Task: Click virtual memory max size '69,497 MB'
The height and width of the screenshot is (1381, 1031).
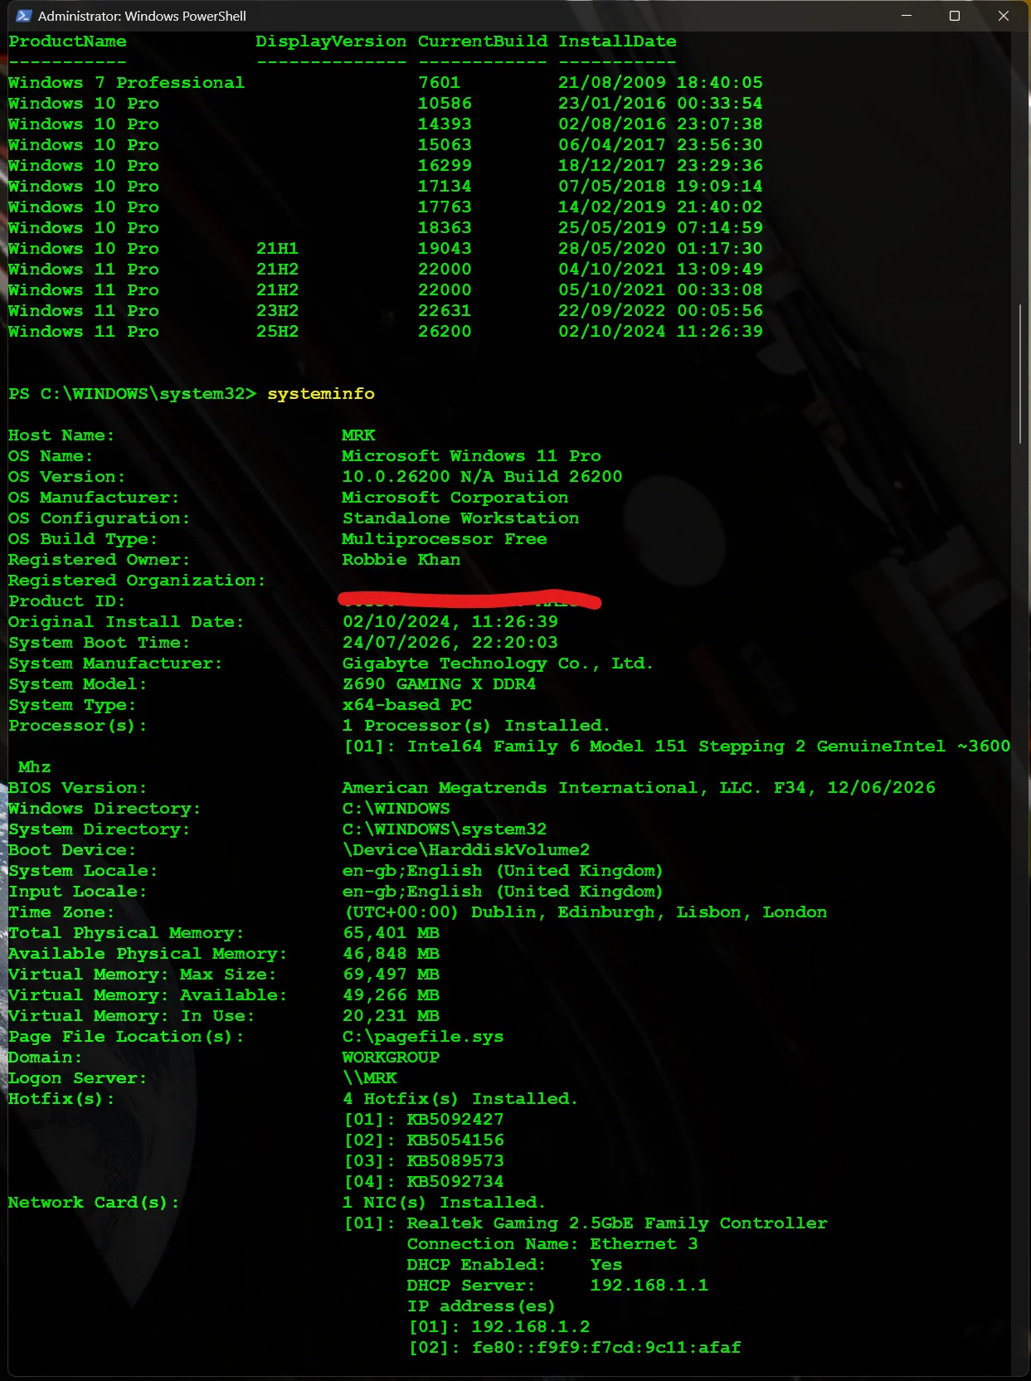Action: (x=391, y=975)
